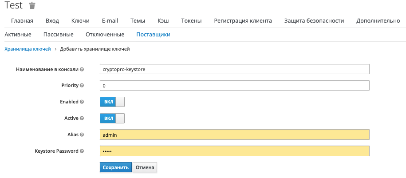This screenshot has width=406, height=178.
Task: Switch to the Токены tab
Action: pos(191,21)
